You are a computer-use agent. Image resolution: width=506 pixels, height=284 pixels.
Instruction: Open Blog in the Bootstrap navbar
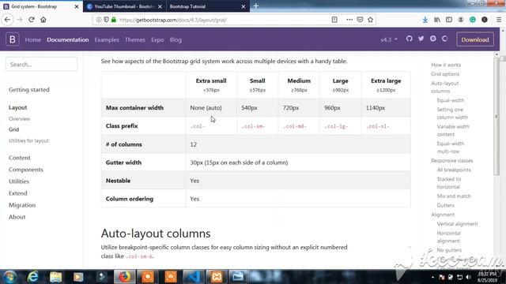pos(176,39)
